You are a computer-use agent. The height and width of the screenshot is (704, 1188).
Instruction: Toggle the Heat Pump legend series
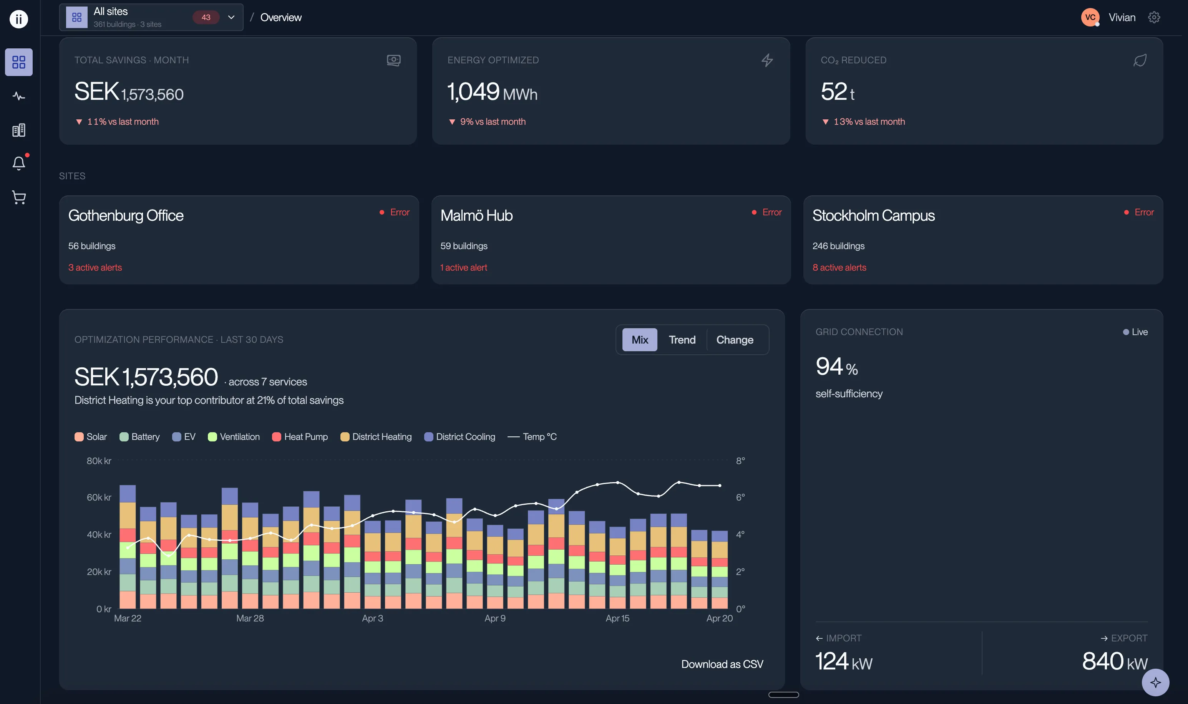300,437
